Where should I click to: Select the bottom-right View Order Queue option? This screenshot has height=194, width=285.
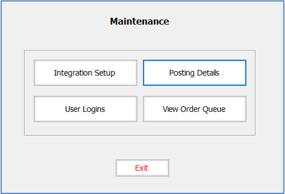click(x=194, y=109)
